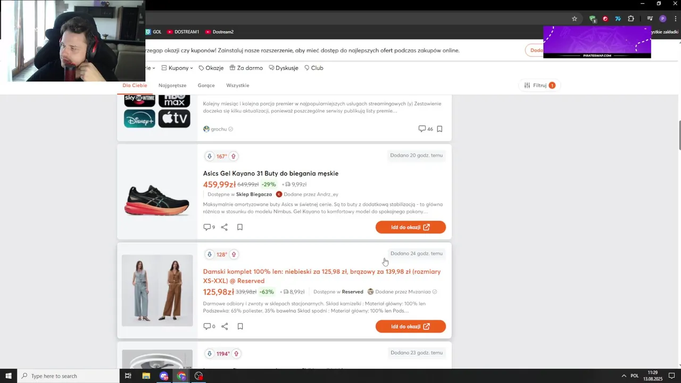Open the purple P profile avatar
This screenshot has height=383, width=681.
pyautogui.click(x=663, y=19)
